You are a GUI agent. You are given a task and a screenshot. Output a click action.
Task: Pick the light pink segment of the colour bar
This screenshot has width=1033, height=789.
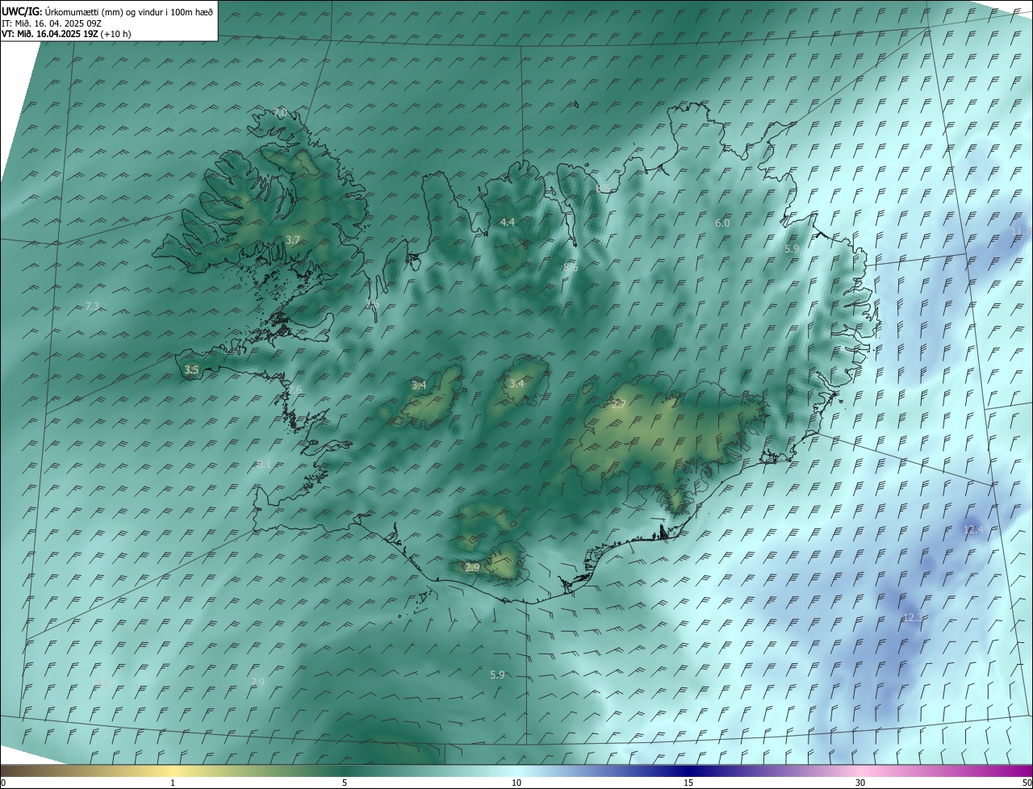coord(860,770)
